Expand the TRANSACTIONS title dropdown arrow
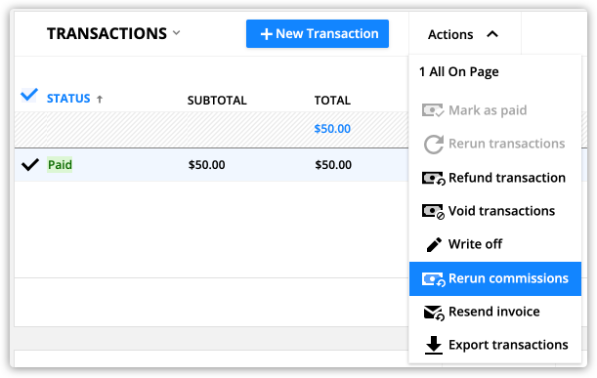 (176, 33)
